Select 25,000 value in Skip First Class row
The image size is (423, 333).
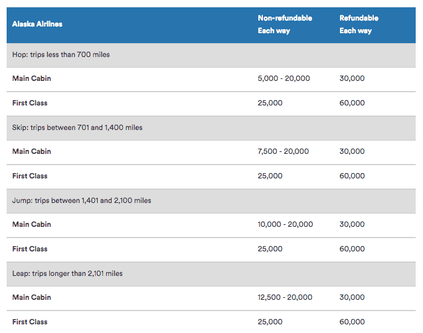coord(270,176)
